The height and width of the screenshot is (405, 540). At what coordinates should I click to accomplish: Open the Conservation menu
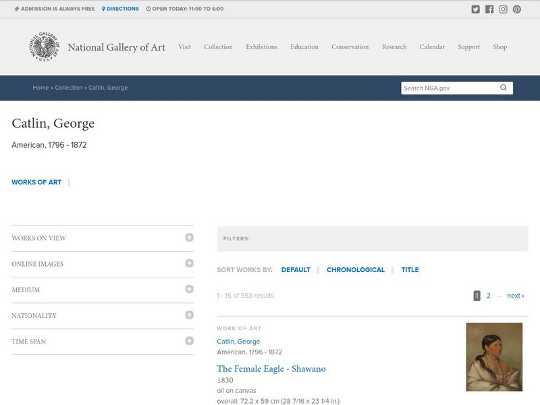click(350, 47)
